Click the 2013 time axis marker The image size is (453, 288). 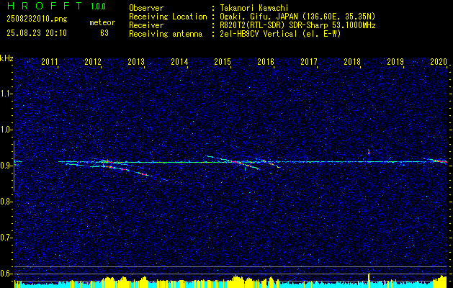[136, 61]
